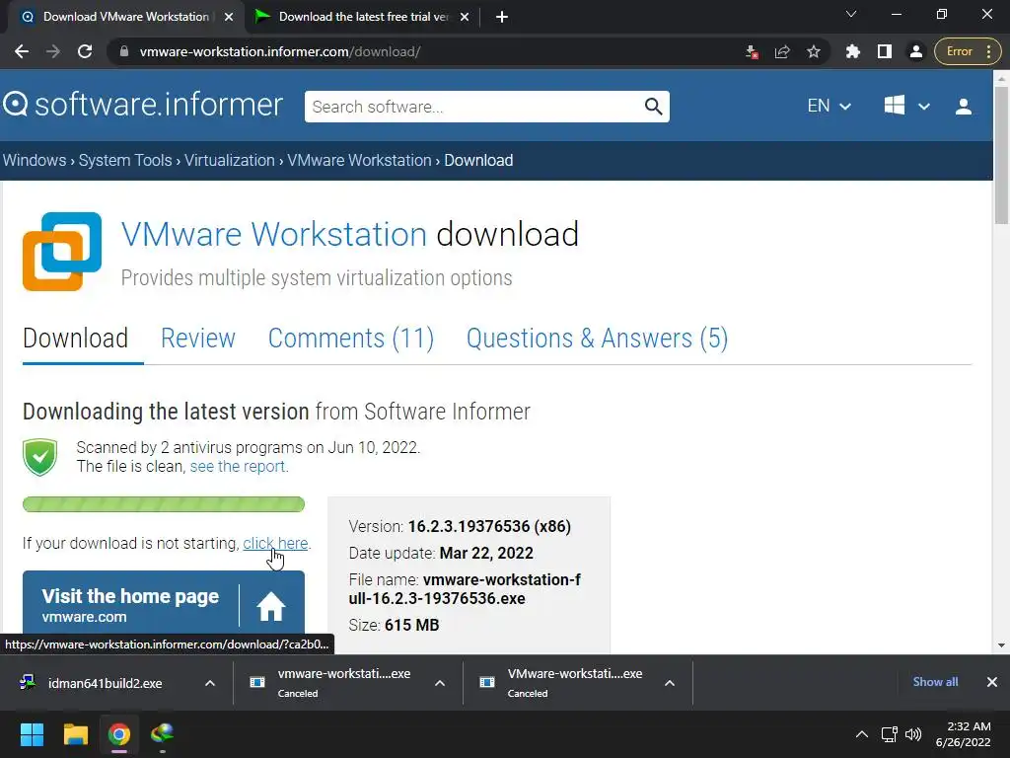The image size is (1010, 758).
Task: Click the idman641build2.exe download item
Action: [105, 683]
